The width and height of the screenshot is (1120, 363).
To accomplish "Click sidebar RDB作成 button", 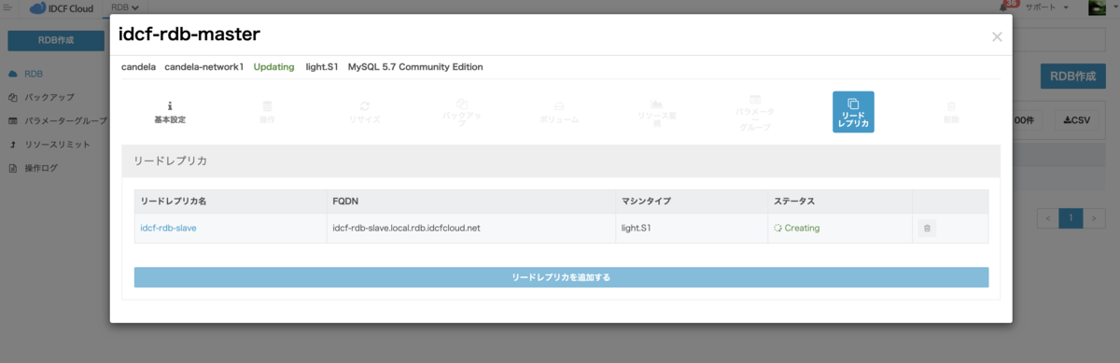I will coord(55,40).
